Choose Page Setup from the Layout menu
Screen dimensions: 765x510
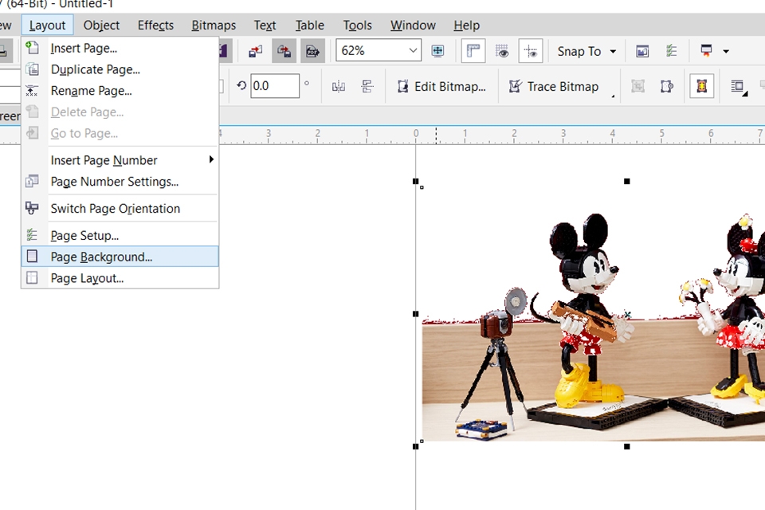pos(84,234)
